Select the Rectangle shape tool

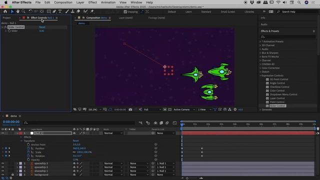[x=48, y=11]
